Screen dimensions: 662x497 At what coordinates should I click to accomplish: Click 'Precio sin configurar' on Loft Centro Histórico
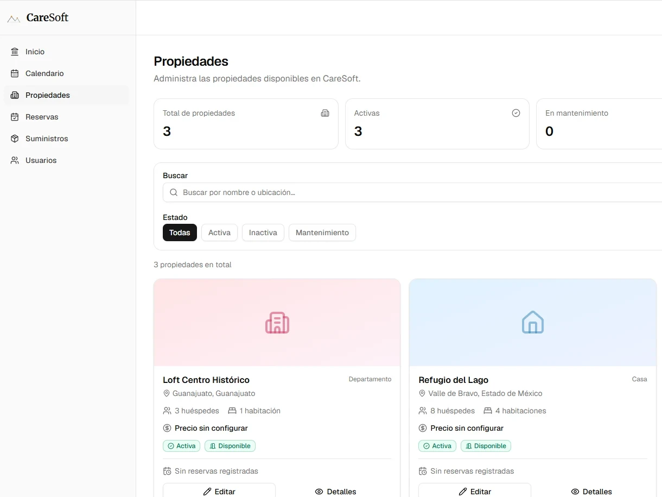(x=211, y=428)
